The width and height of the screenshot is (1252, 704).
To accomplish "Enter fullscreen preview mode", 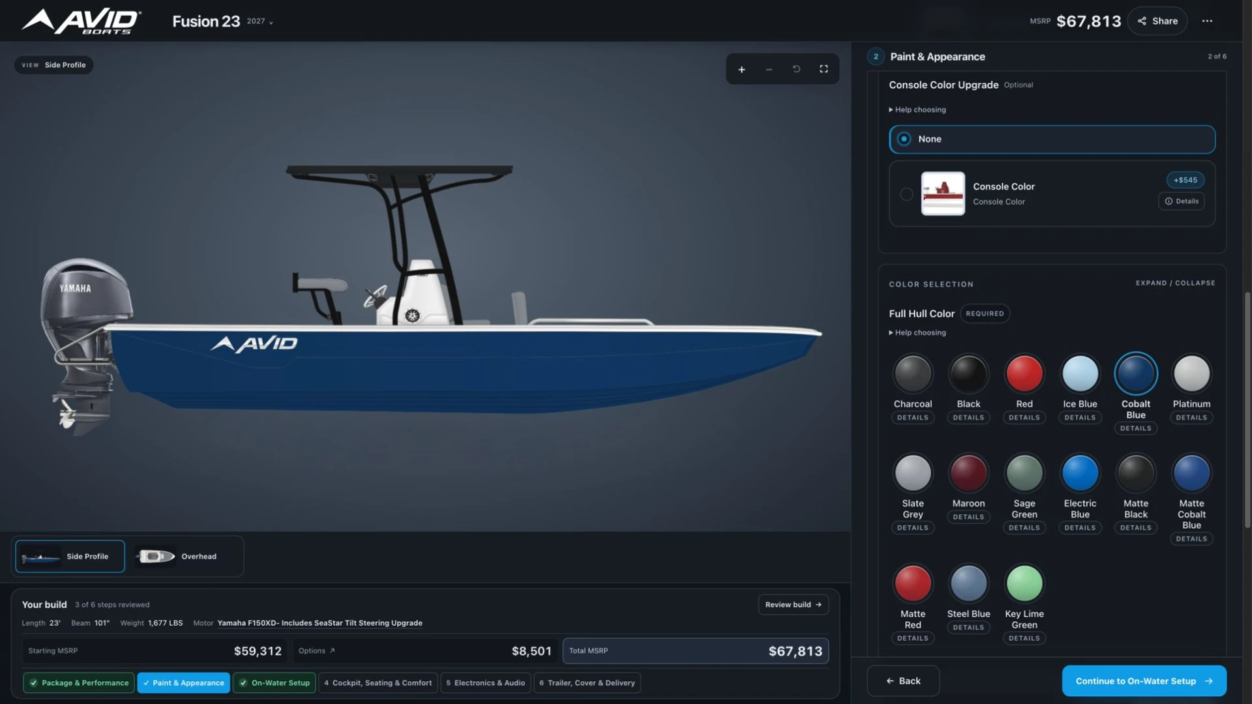I will [x=824, y=69].
